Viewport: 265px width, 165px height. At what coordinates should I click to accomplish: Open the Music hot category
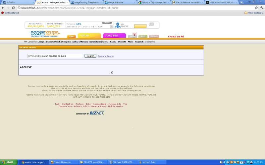pyautogui.click(x=130, y=42)
